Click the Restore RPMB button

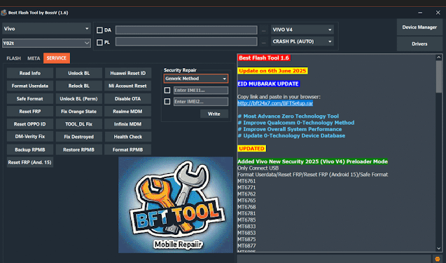[x=79, y=149]
